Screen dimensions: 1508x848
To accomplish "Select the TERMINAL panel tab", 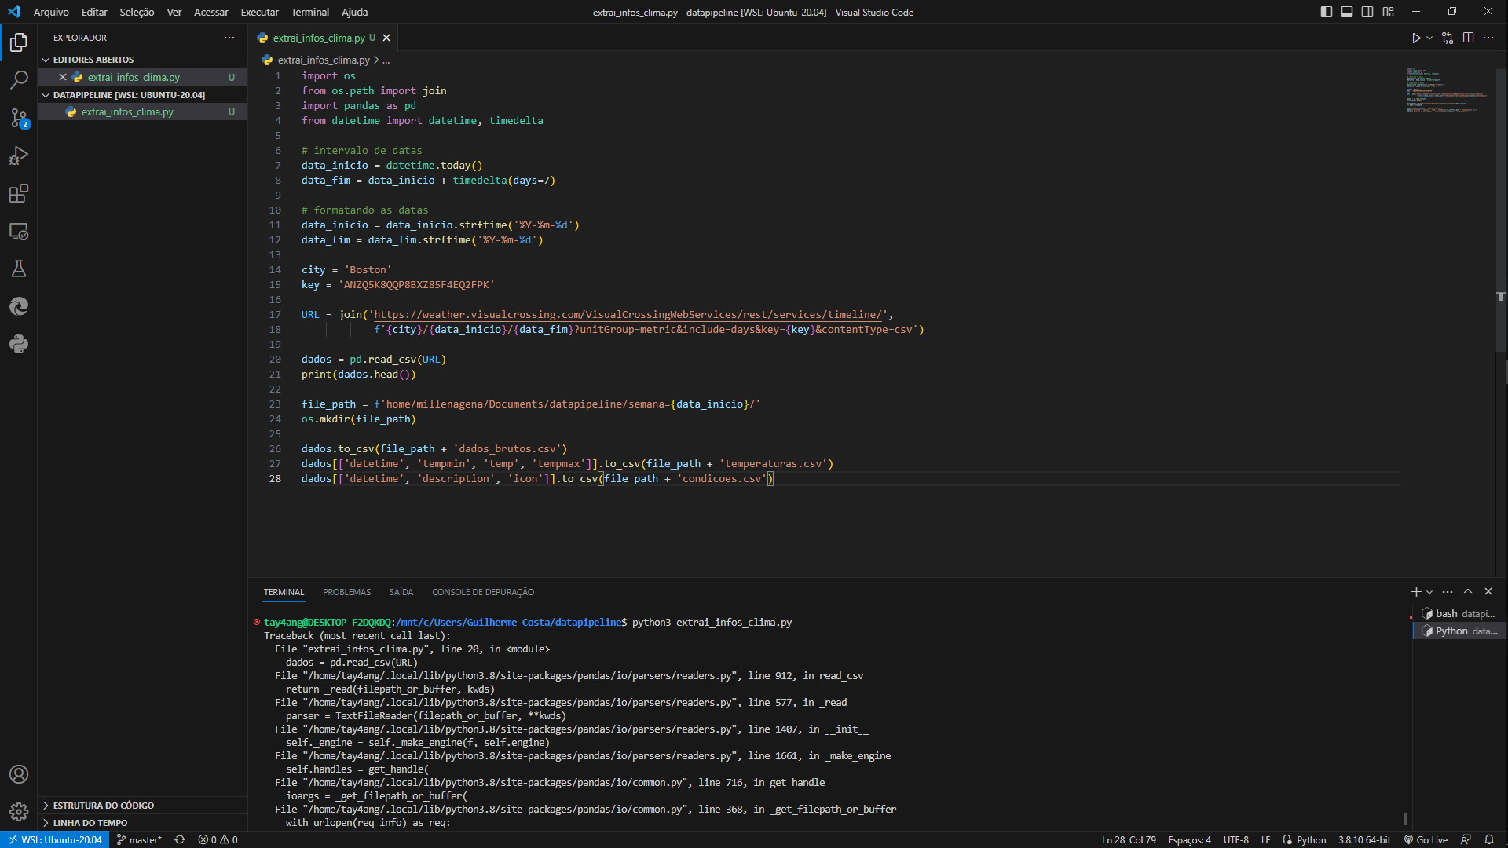I will click(284, 592).
